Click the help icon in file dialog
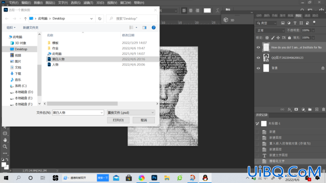This screenshot has height=183, width=326. click(154, 28)
